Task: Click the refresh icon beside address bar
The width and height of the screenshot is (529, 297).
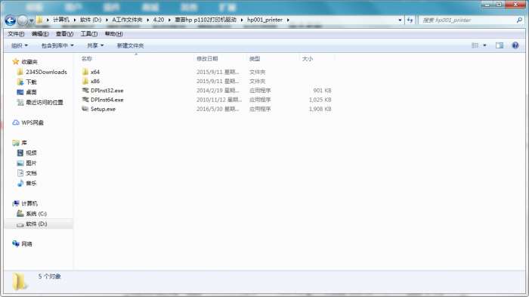Action: [x=410, y=20]
